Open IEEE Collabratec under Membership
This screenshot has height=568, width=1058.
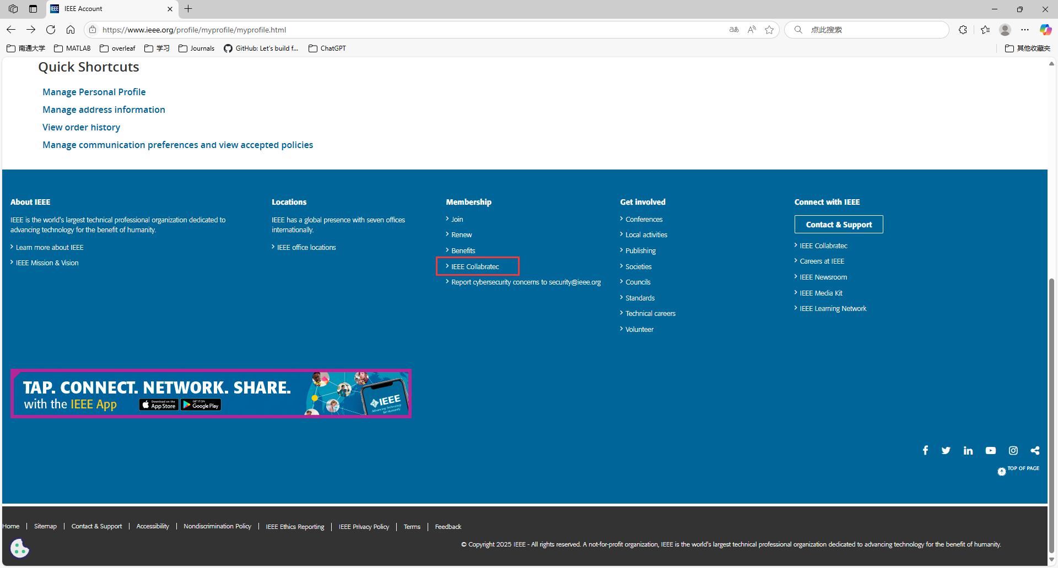(x=475, y=266)
